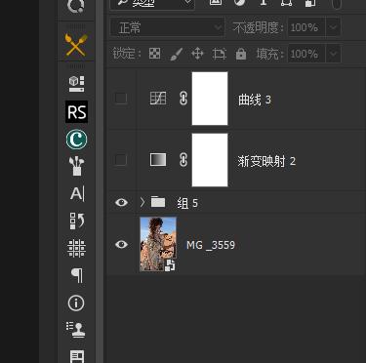Click the 填充 100% value field
The width and height of the screenshot is (366, 363).
pyautogui.click(x=306, y=54)
